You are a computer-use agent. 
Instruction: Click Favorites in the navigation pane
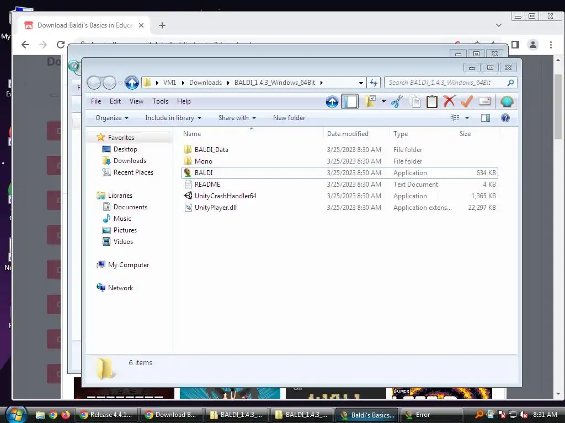pyautogui.click(x=121, y=137)
